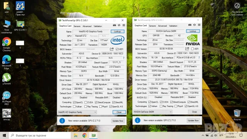
Task: Click refresh icon in NVIDIA GPU-Z window
Action: 195,25
